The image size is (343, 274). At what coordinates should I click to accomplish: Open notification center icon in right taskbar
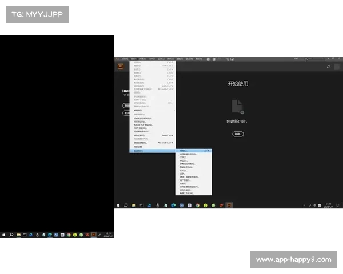click(338, 205)
